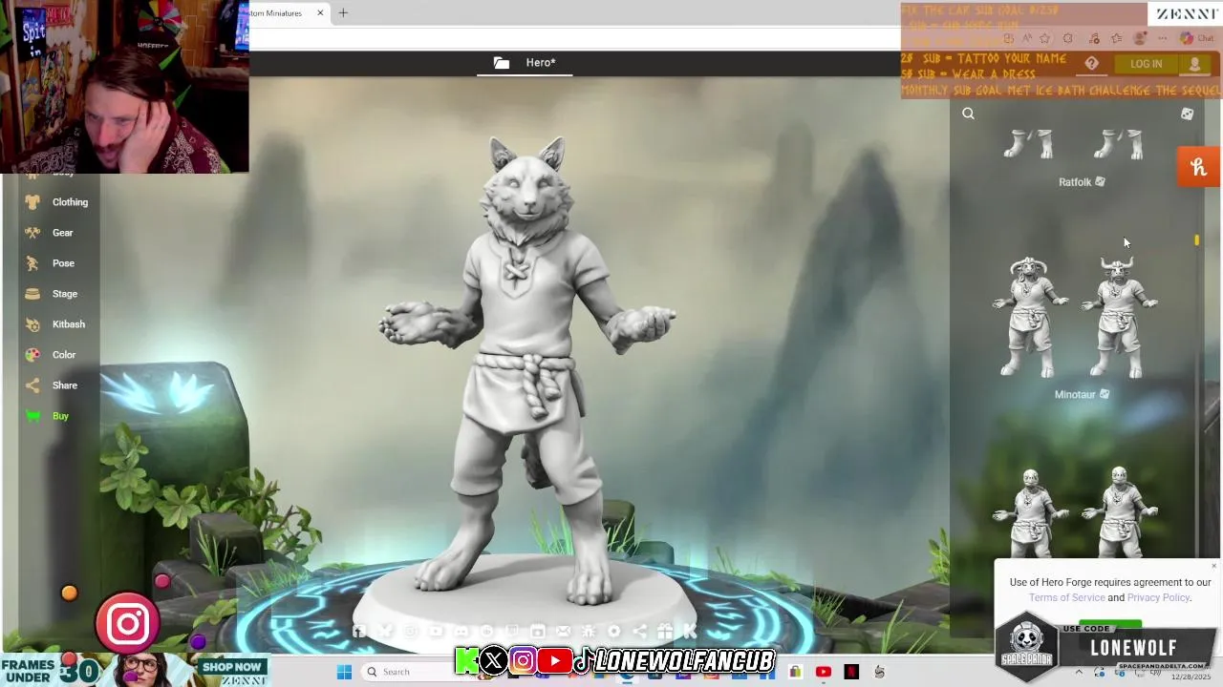
Task: Open the browser extensions icon
Action: coord(1067,38)
